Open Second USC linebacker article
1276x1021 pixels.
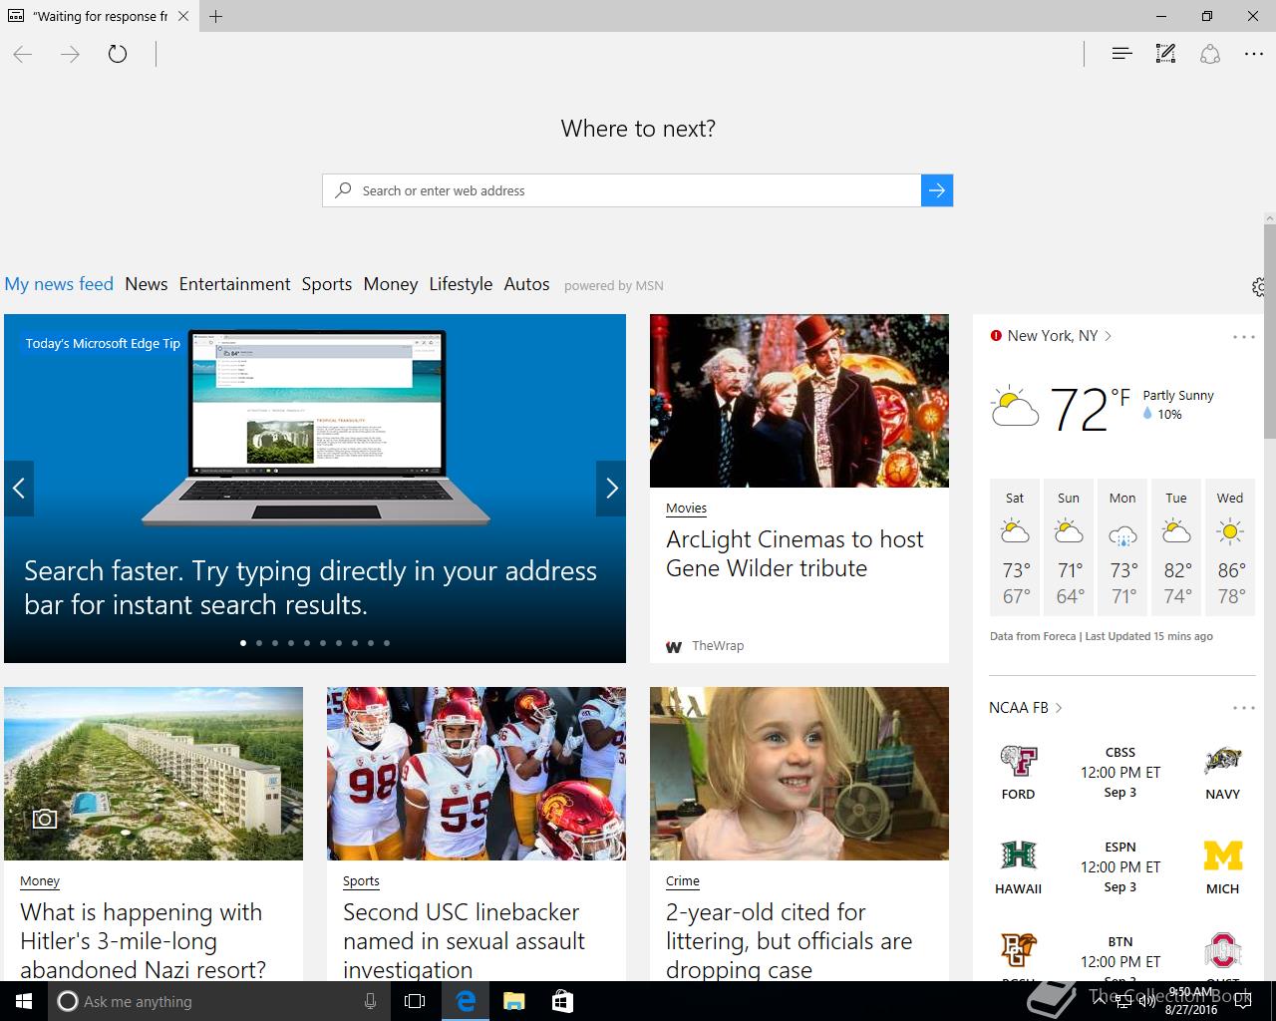(x=464, y=940)
